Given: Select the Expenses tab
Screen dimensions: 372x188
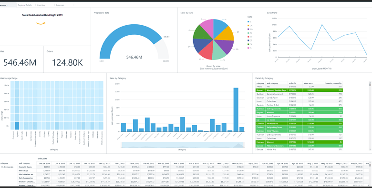Looking at the screenshot, I should point(60,5).
